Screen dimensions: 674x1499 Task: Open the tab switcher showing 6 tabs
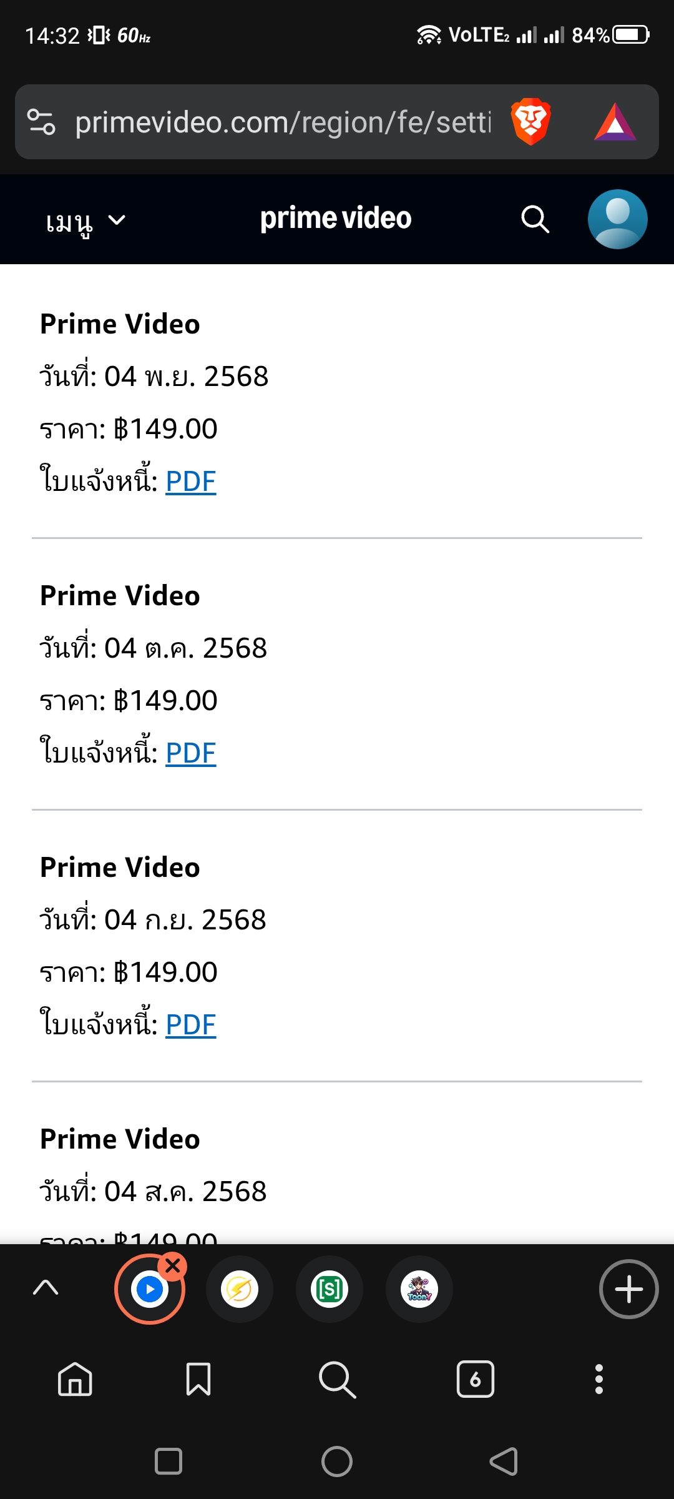(476, 1379)
